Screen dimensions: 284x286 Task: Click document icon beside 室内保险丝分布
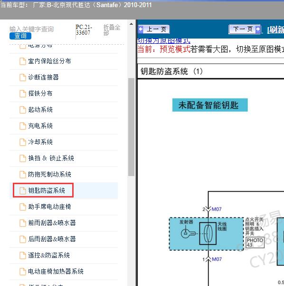pos(23,61)
